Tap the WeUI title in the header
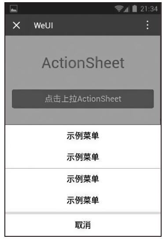The image size is (166, 239). pos(44,26)
